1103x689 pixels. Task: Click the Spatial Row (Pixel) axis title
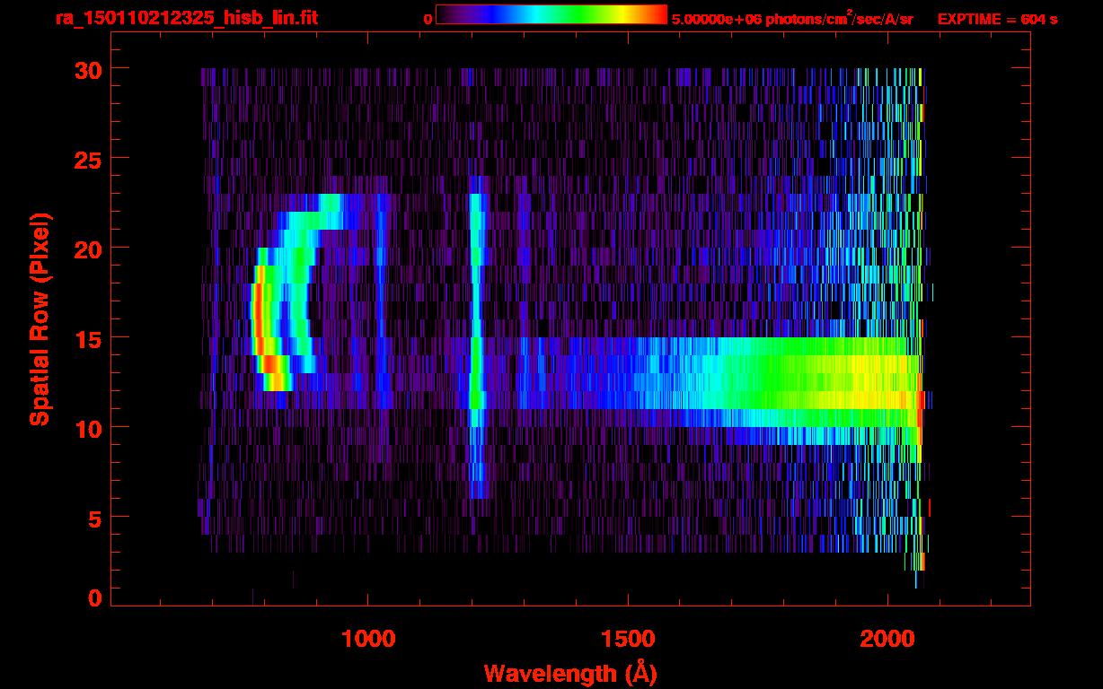click(x=39, y=319)
